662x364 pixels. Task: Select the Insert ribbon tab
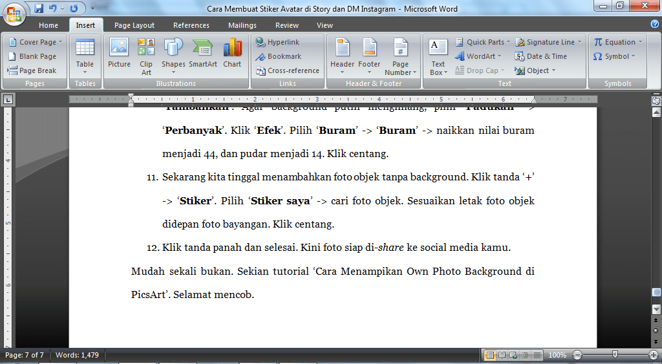pos(85,25)
